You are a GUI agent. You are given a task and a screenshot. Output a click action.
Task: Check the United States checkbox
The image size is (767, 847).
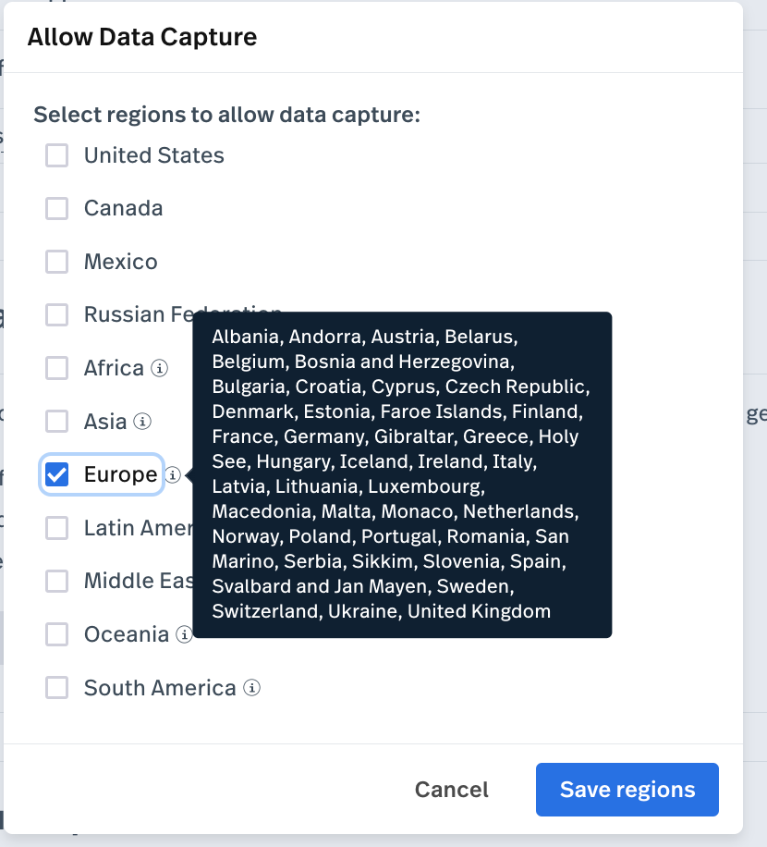click(56, 155)
